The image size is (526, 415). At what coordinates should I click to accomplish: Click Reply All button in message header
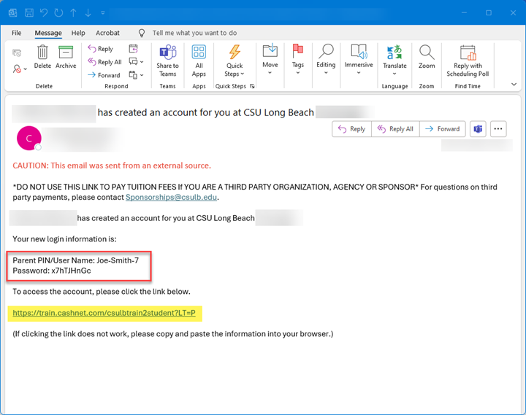tap(395, 129)
